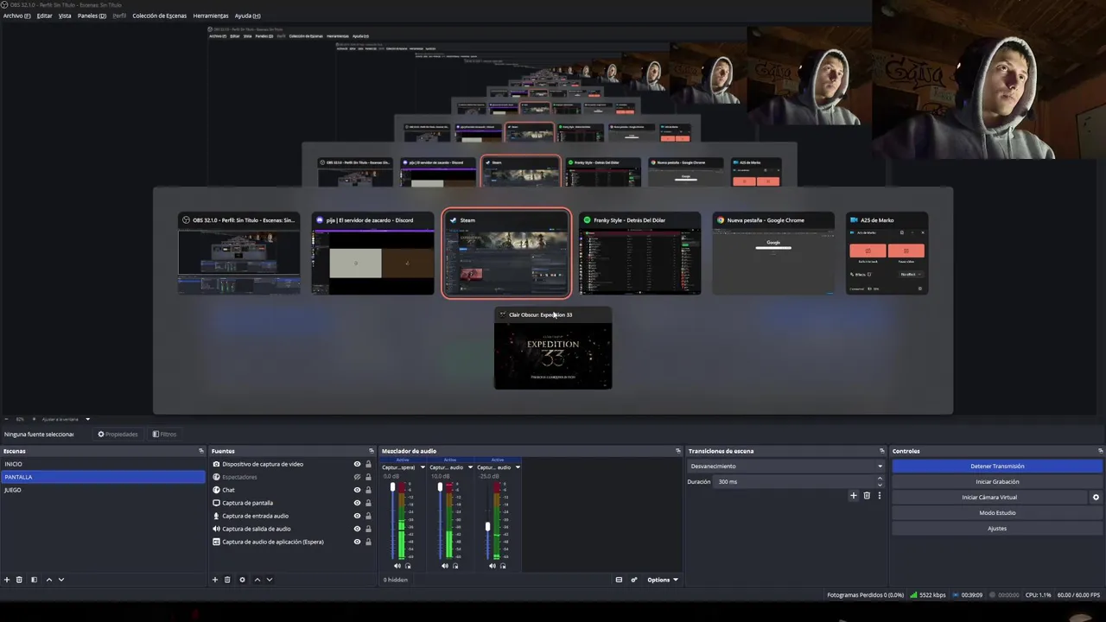Delete the selected scene with the Escenas trash icon
The height and width of the screenshot is (622, 1106).
pyautogui.click(x=19, y=580)
